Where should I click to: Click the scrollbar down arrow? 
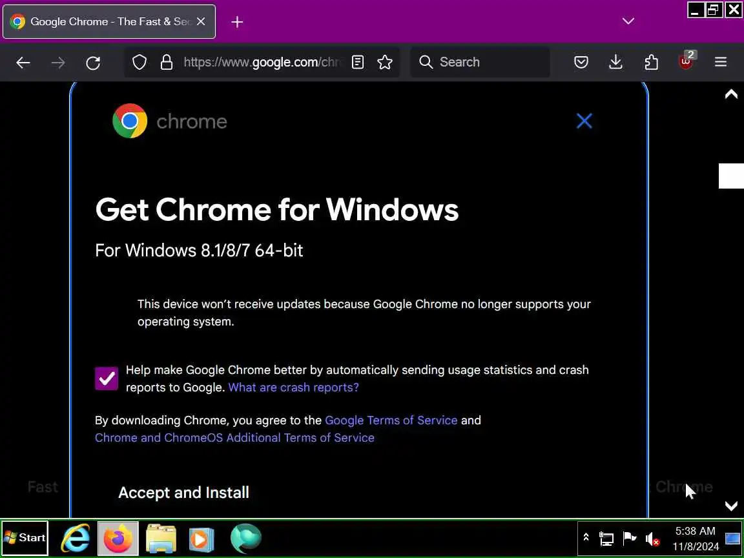(x=731, y=506)
